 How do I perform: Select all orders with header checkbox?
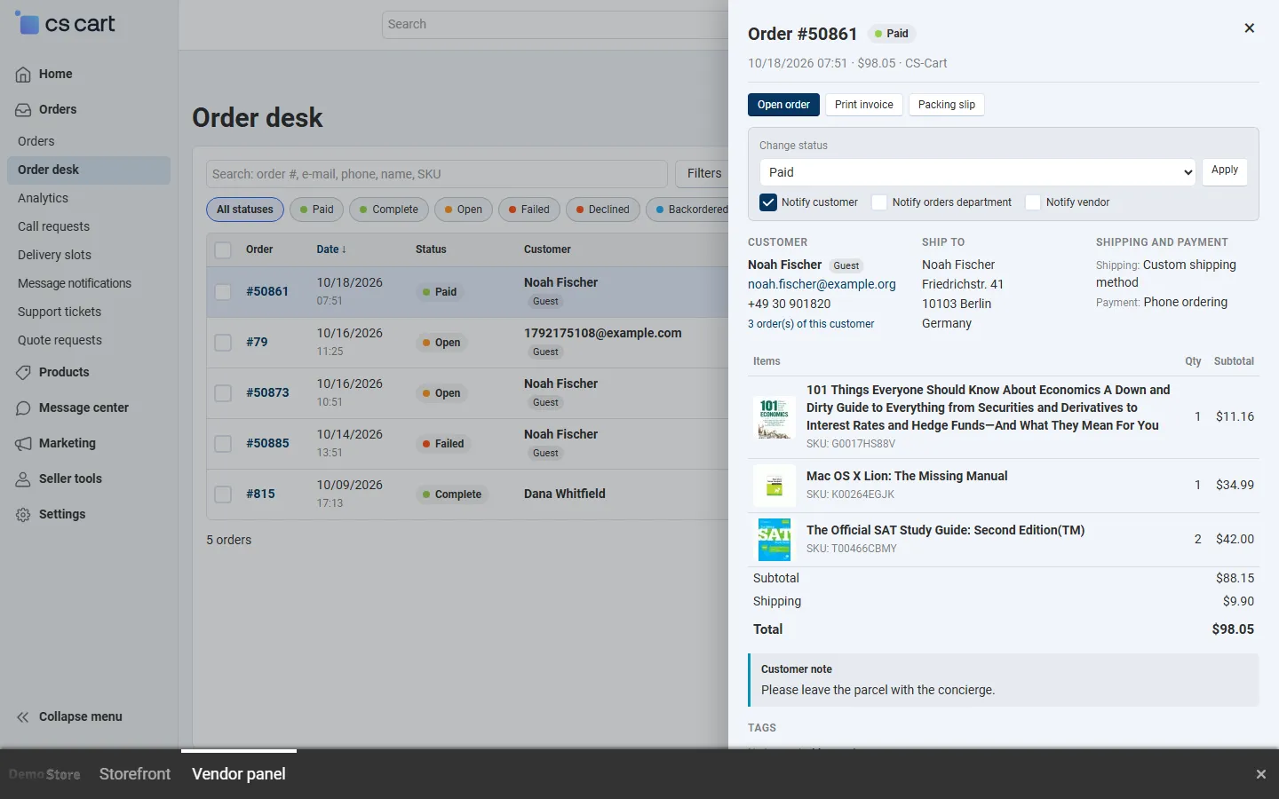point(223,250)
